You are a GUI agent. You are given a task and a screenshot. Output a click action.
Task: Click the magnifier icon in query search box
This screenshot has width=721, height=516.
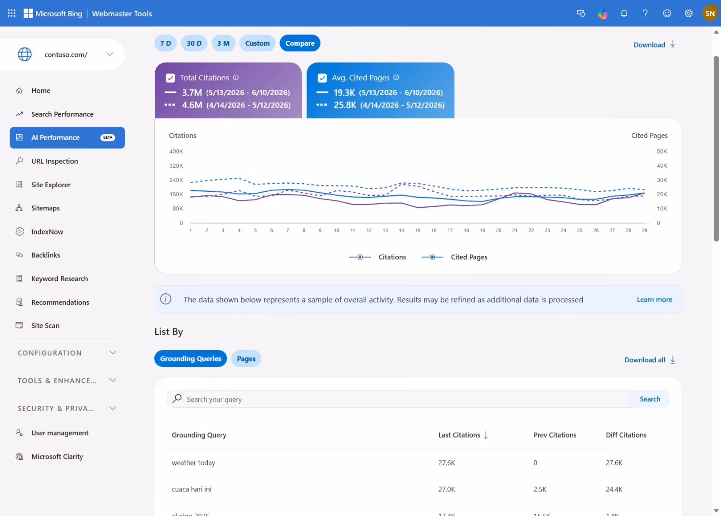(x=177, y=398)
